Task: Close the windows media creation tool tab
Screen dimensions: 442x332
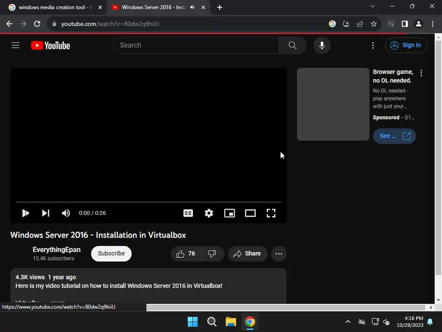Action: pyautogui.click(x=100, y=7)
